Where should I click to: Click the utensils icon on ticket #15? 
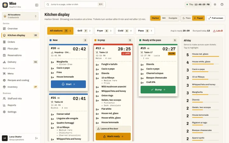point(142,52)
